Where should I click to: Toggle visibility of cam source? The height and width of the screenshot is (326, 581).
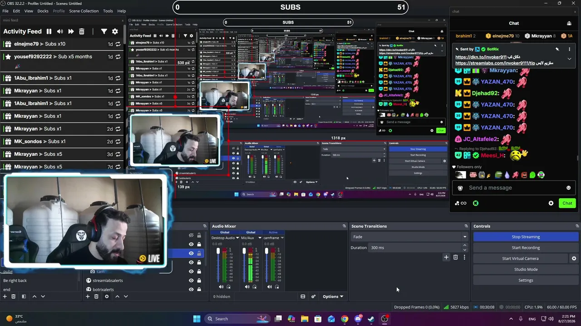(x=191, y=271)
